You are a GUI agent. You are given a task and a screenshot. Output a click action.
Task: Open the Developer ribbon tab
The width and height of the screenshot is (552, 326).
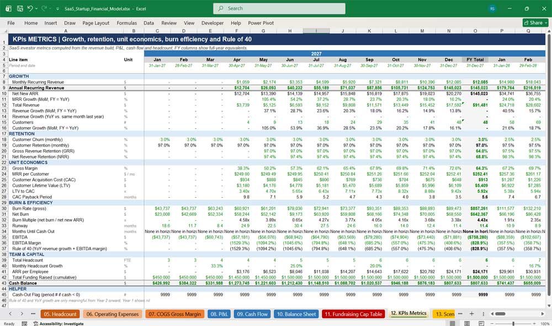(x=213, y=23)
